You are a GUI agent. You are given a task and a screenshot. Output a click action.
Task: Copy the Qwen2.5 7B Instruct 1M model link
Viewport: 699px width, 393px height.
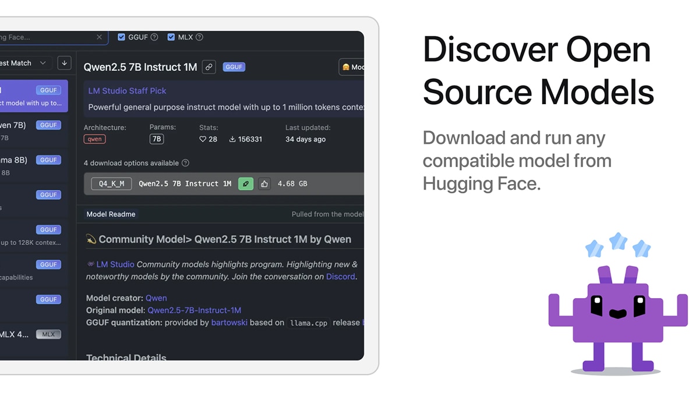[209, 67]
